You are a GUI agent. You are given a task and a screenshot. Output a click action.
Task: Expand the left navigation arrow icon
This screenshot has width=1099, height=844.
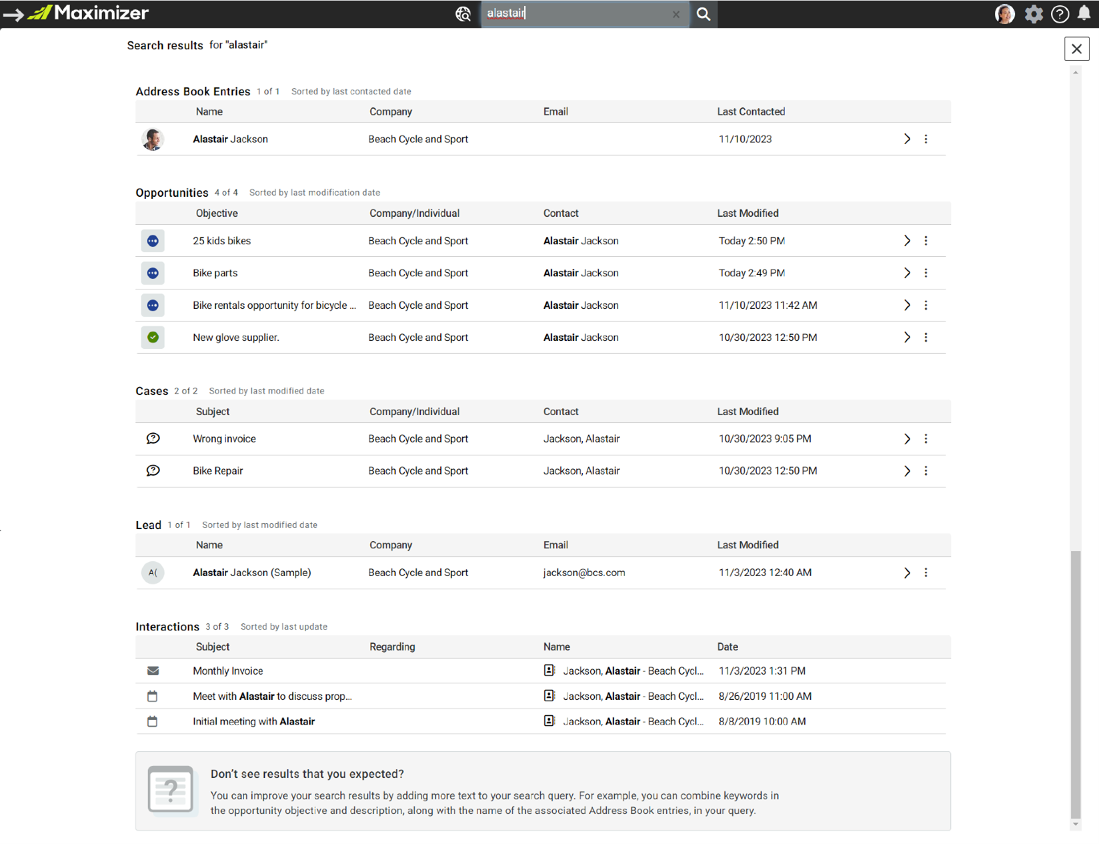[13, 13]
